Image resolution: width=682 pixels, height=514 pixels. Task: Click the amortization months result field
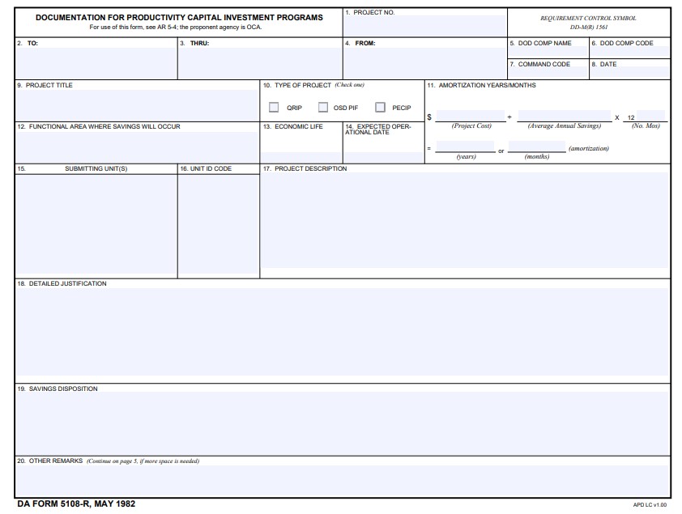coord(537,147)
